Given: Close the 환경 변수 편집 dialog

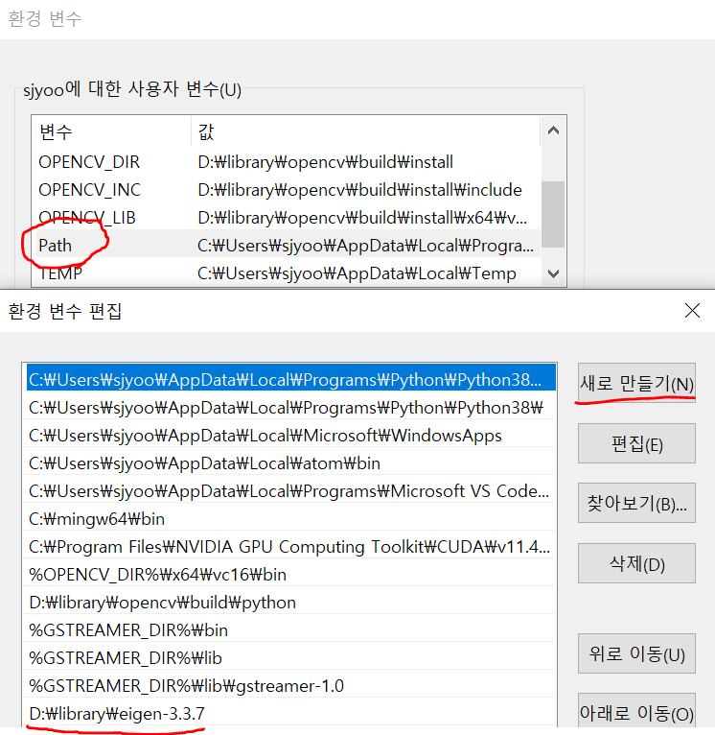Looking at the screenshot, I should (x=692, y=310).
